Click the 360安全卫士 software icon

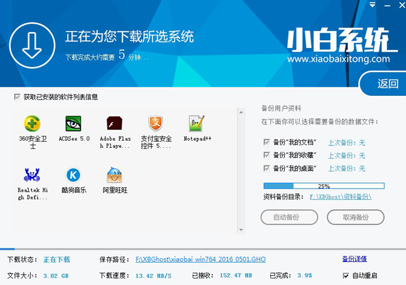pyautogui.click(x=32, y=124)
